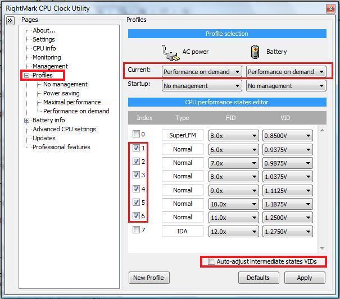Select Maximal performance profile page
340x299 pixels.
pos(72,102)
